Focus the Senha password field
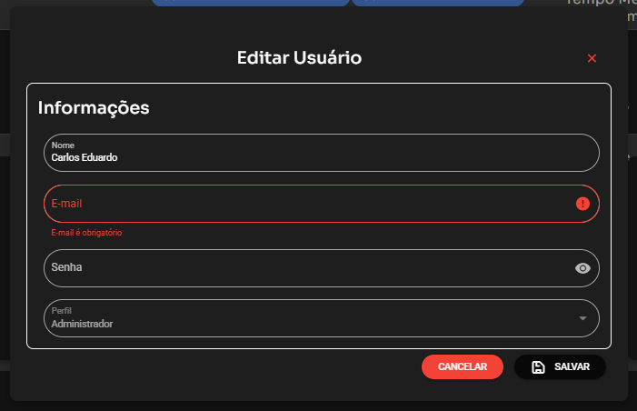This screenshot has width=637, height=411. click(x=300, y=268)
